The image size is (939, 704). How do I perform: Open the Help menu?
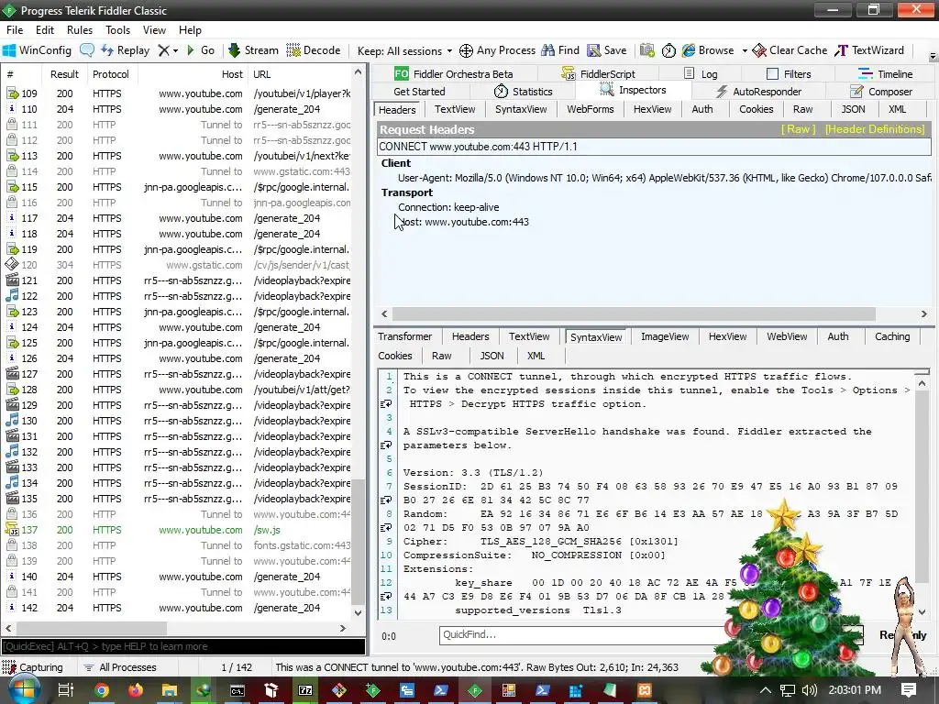click(x=190, y=30)
